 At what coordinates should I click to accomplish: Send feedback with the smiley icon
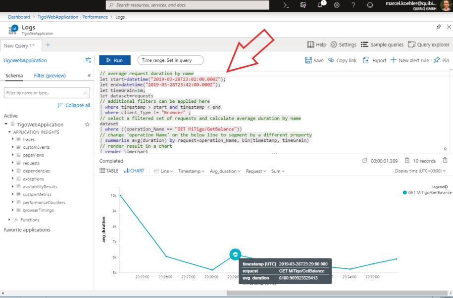pos(370,5)
